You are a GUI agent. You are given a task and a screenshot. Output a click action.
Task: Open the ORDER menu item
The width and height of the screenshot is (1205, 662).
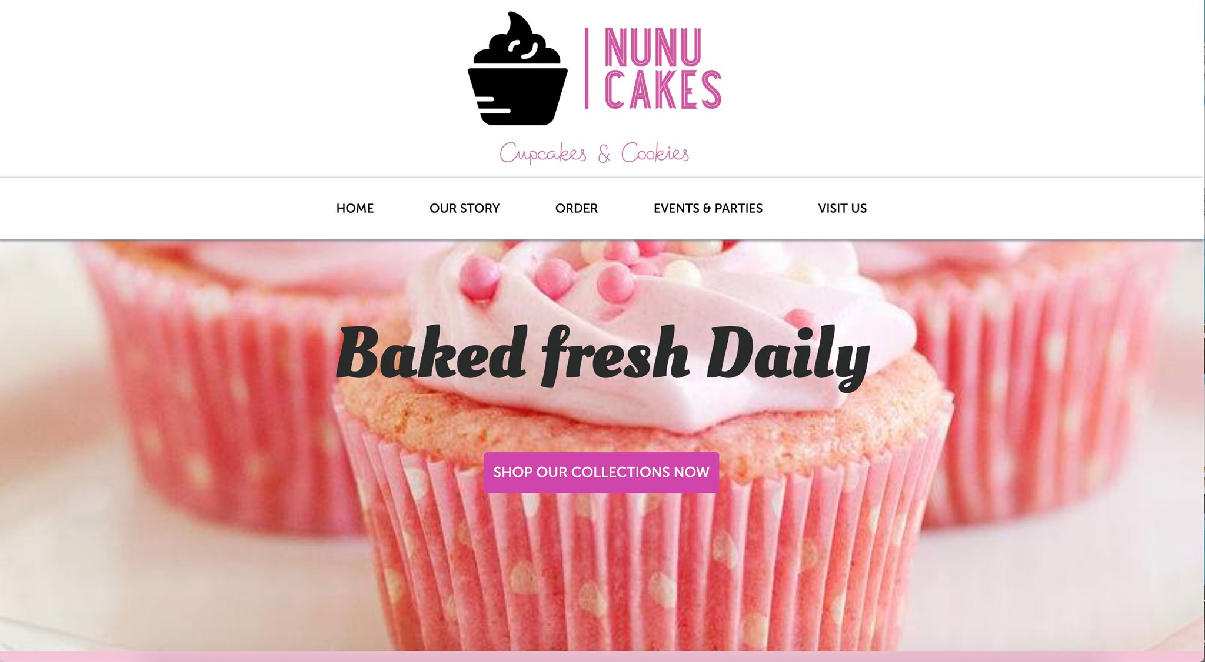[x=577, y=208]
